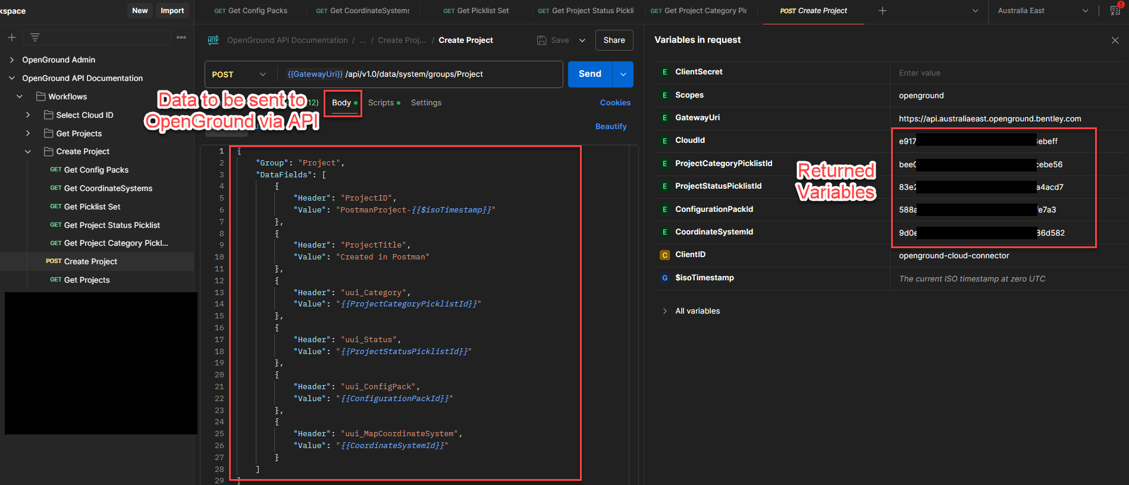Open GET Get Project Category Pickl... in sidebar

click(x=109, y=243)
